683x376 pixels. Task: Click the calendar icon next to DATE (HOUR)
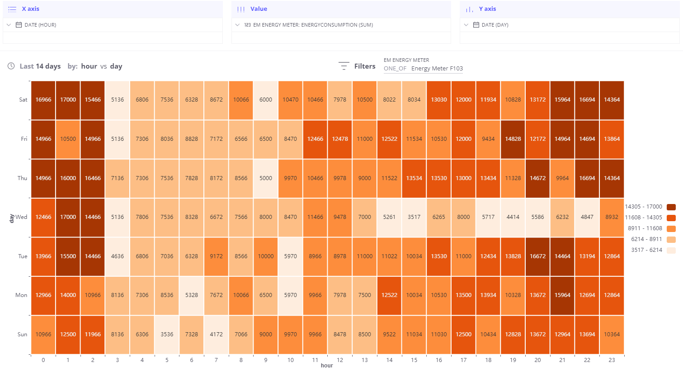point(19,25)
